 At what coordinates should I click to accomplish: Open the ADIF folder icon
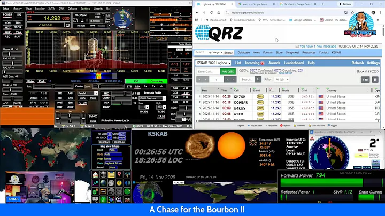coord(103,191)
